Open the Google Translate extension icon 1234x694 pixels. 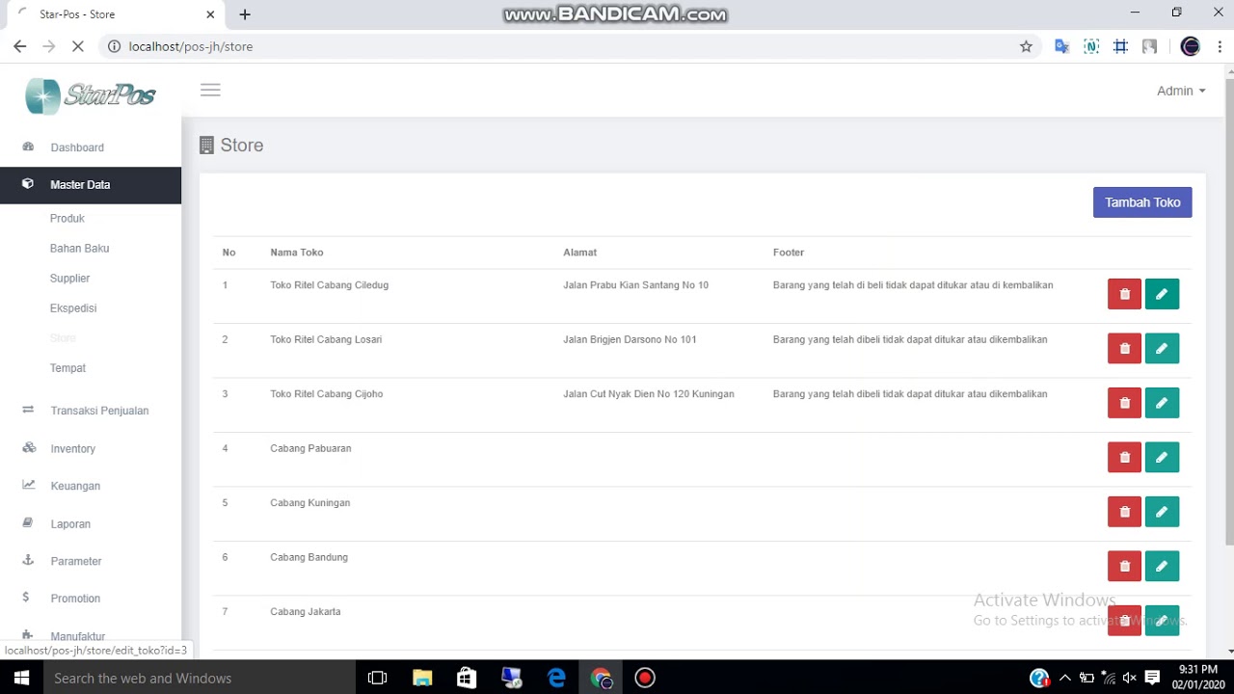1062,46
